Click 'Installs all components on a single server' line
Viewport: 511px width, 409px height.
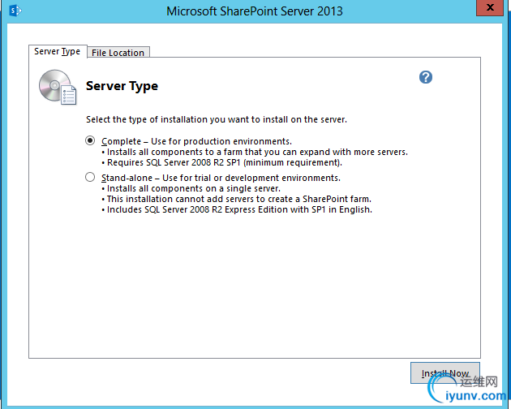tap(191, 188)
